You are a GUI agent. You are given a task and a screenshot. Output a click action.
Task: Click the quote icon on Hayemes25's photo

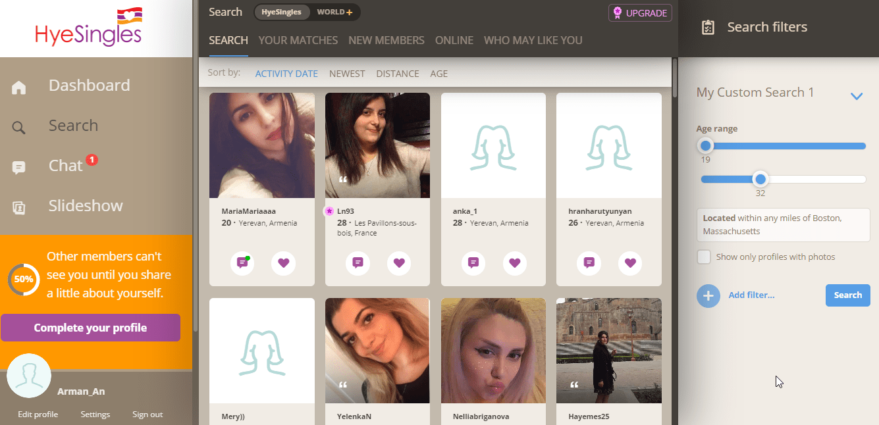[574, 385]
